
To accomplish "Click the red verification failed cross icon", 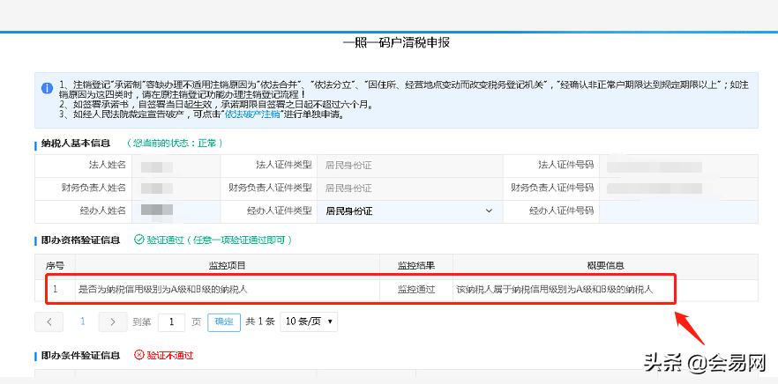I will (139, 355).
